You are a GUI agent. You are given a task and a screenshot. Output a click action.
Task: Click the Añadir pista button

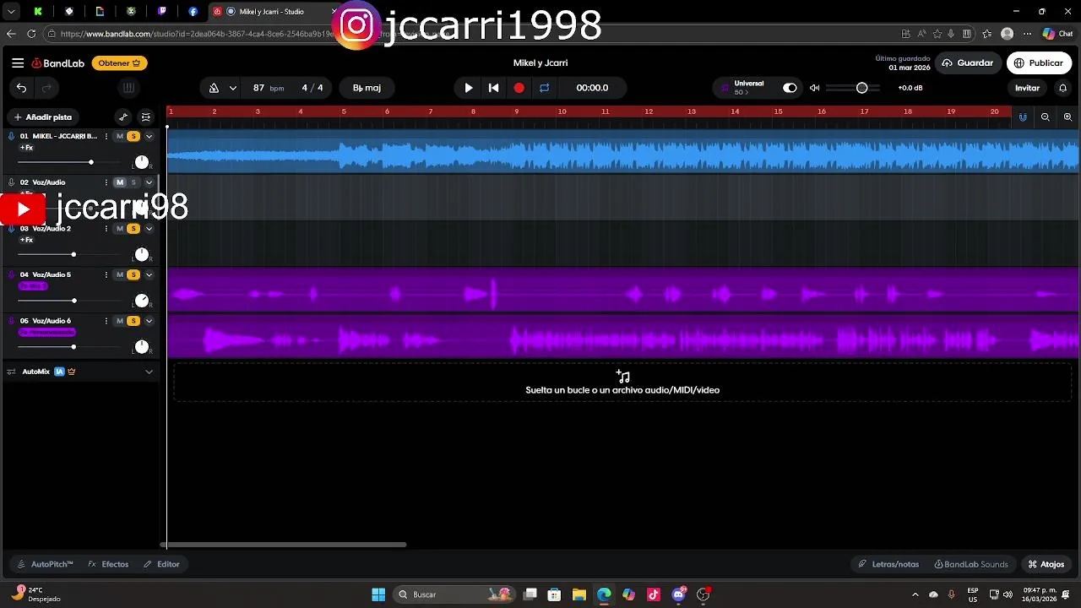click(42, 117)
